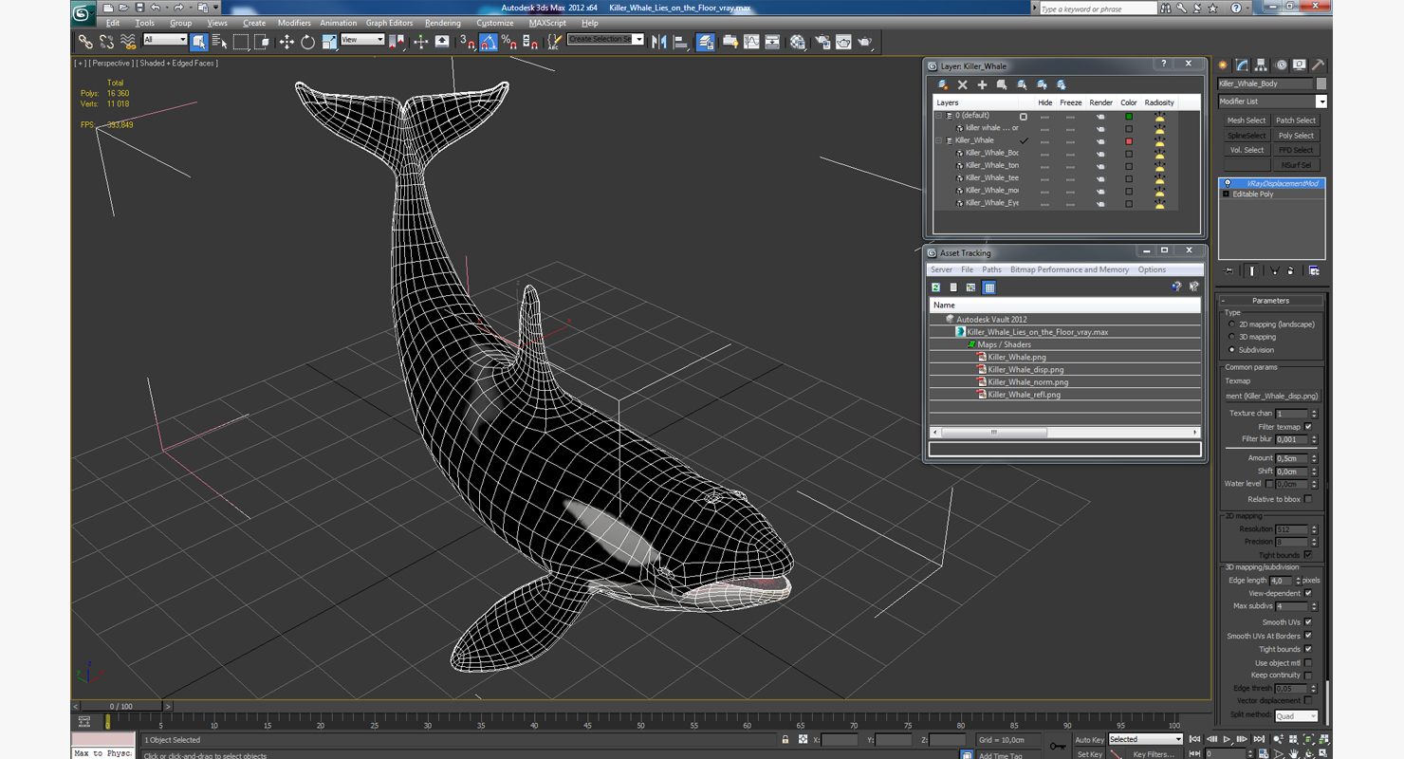Collapse the 0 (default) layer tree
Viewport: 1404px width, 759px height.
coord(939,116)
